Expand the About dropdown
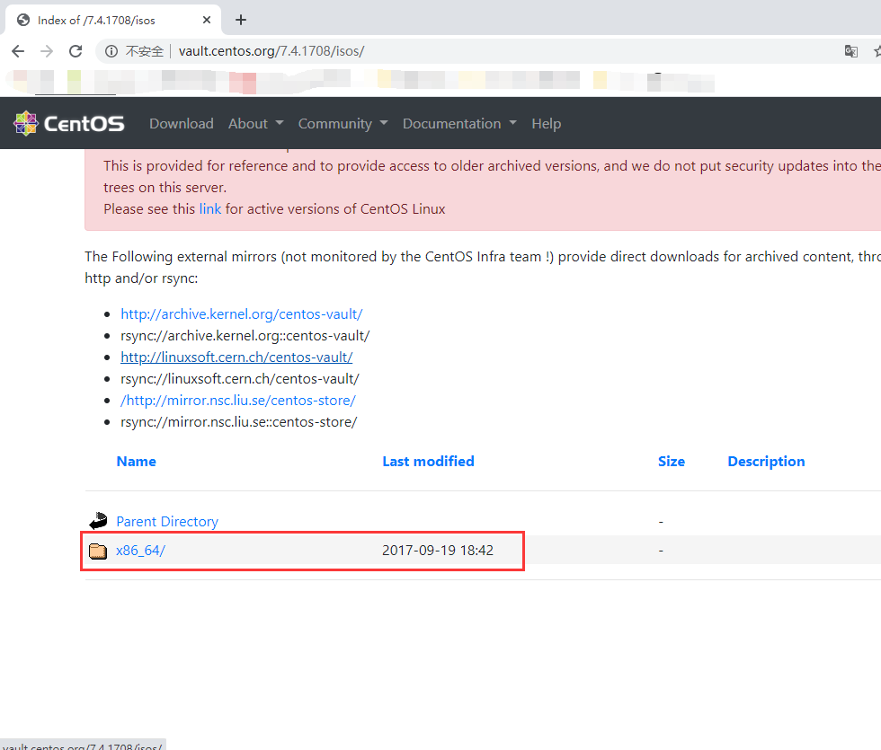Image resolution: width=881 pixels, height=750 pixels. tap(255, 124)
